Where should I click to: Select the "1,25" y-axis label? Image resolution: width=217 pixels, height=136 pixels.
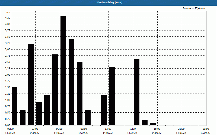[x=8, y=94]
